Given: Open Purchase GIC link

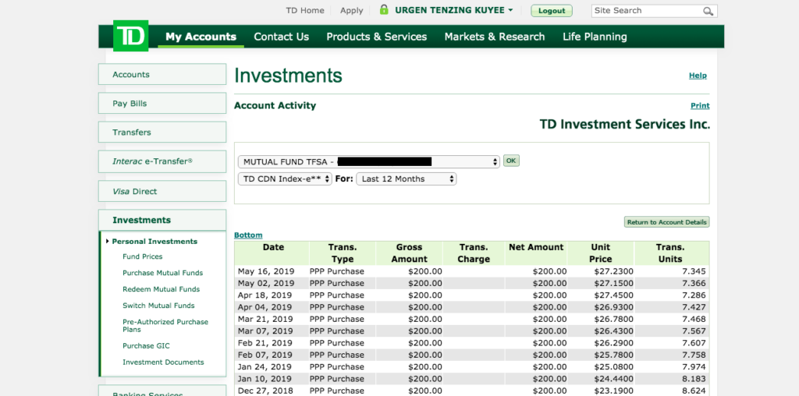Looking at the screenshot, I should (146, 345).
